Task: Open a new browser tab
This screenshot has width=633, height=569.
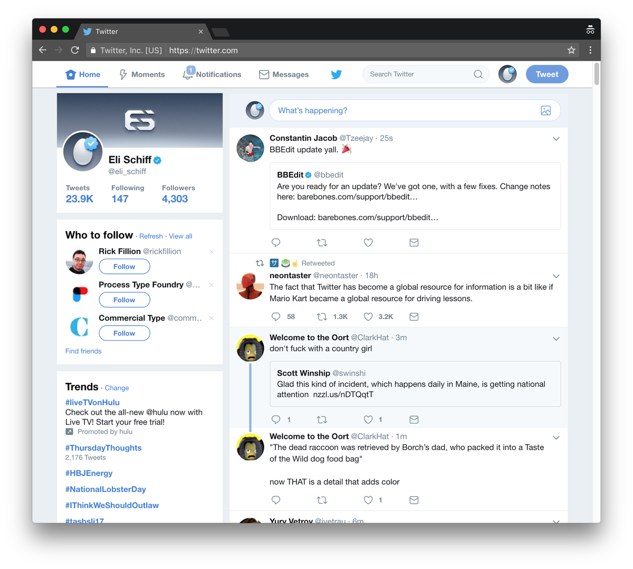Action: point(220,32)
